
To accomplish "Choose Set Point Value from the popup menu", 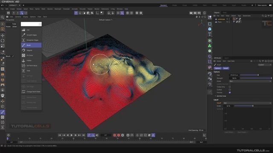I will tap(31, 65).
